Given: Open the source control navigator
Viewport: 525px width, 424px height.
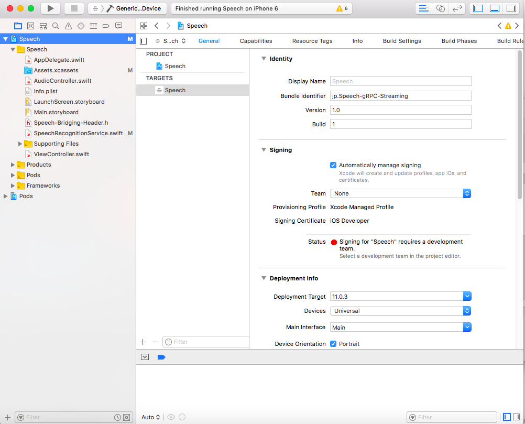Looking at the screenshot, I should 30,26.
